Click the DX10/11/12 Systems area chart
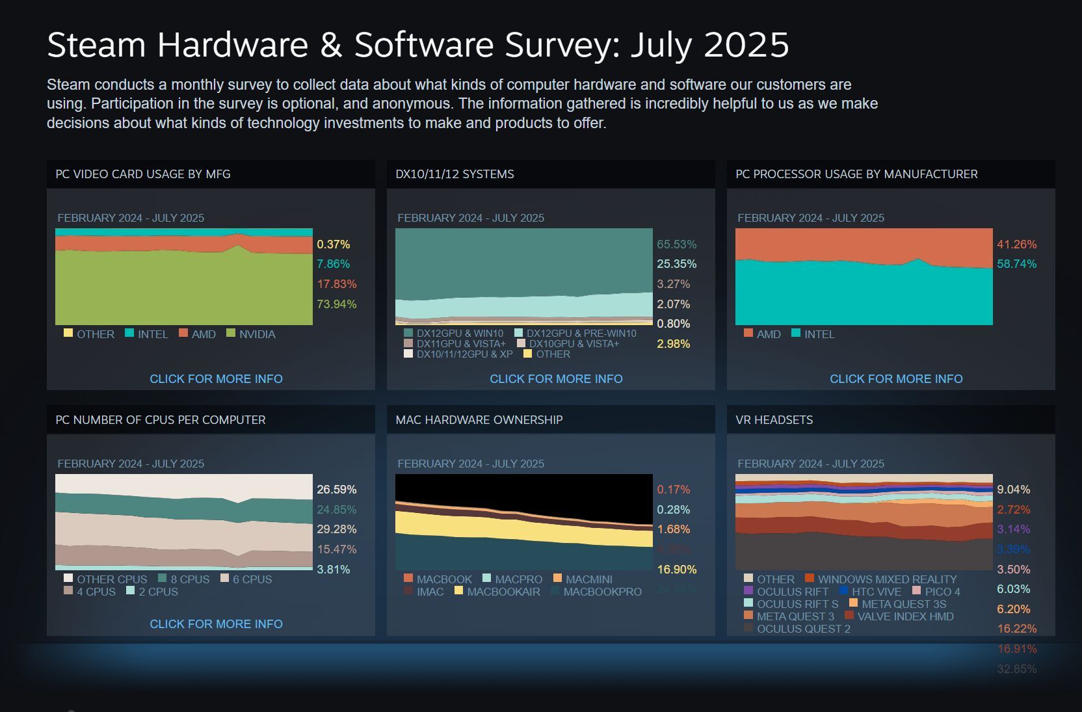The width and height of the screenshot is (1082, 712). 523,276
